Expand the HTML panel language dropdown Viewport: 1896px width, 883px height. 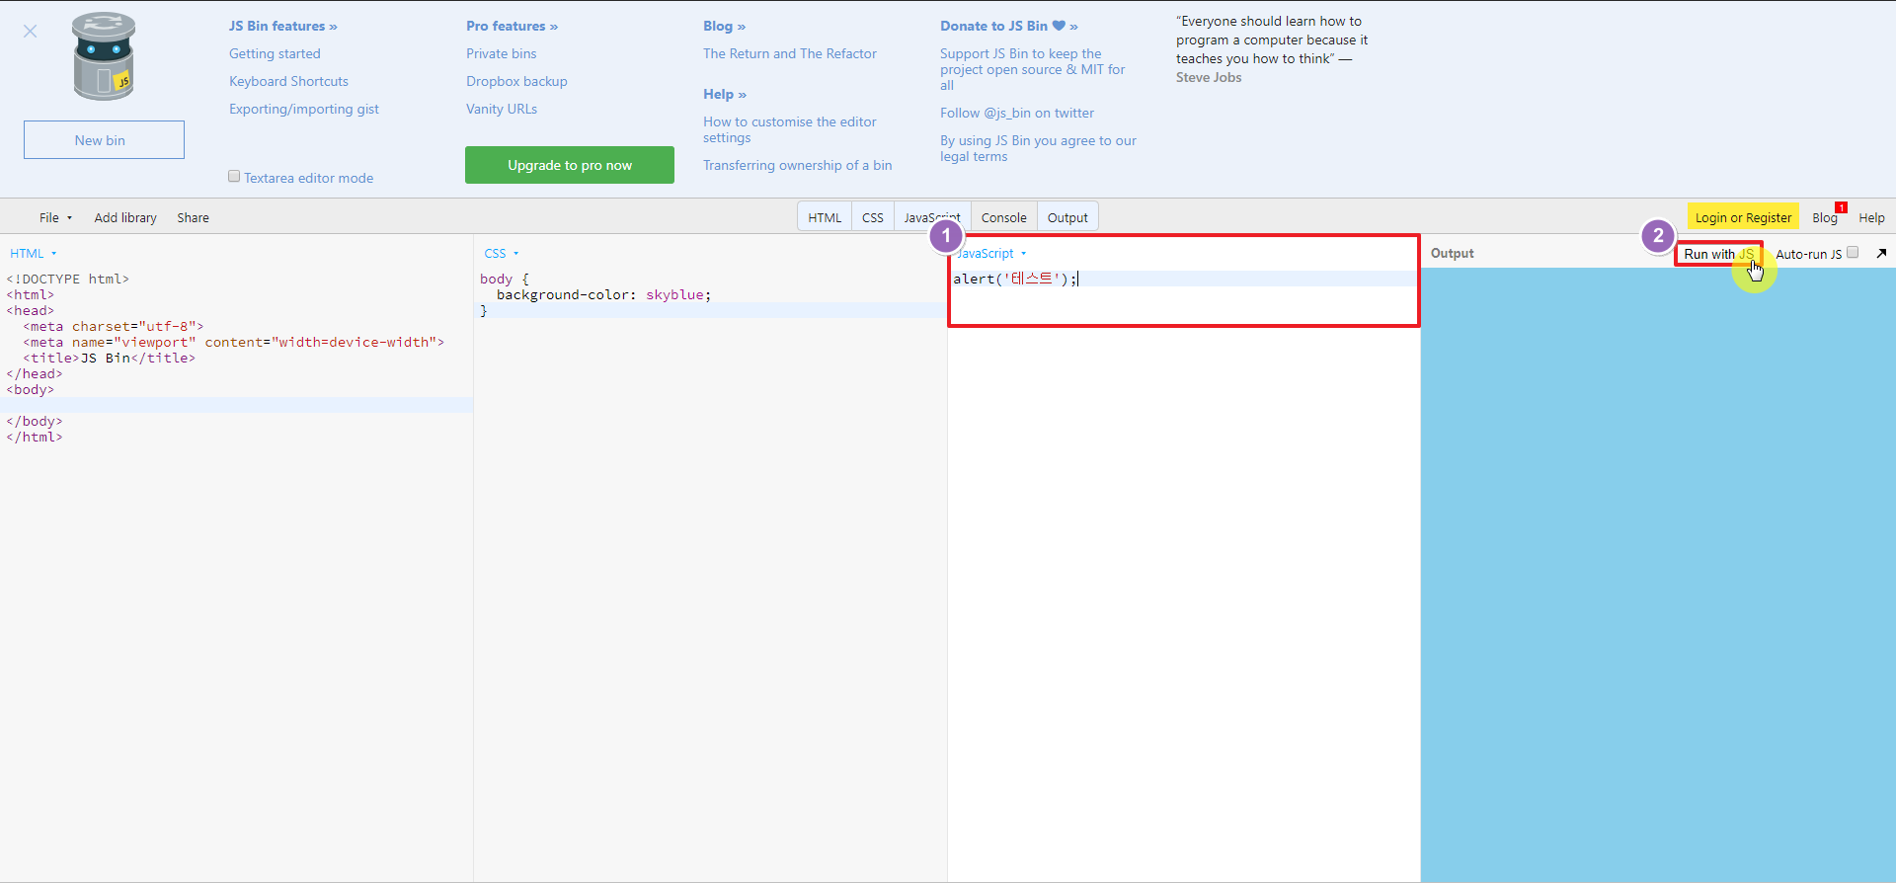tap(34, 254)
